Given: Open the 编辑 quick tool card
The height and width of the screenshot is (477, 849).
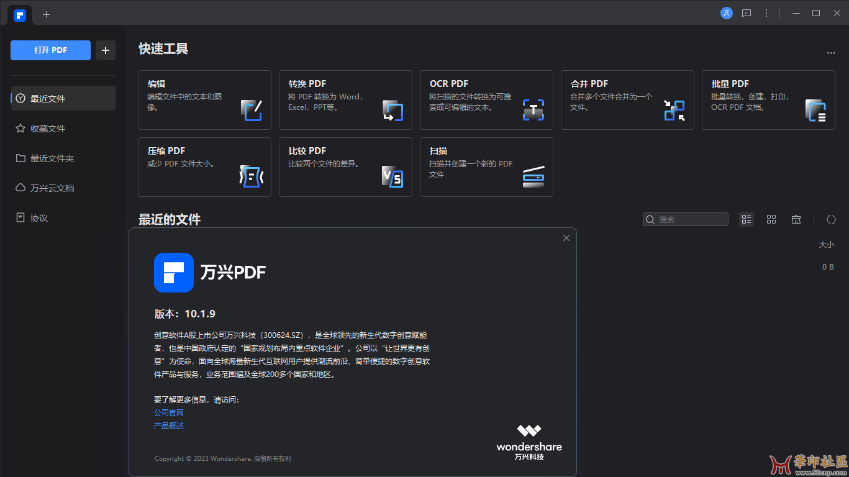Looking at the screenshot, I should pos(204,100).
